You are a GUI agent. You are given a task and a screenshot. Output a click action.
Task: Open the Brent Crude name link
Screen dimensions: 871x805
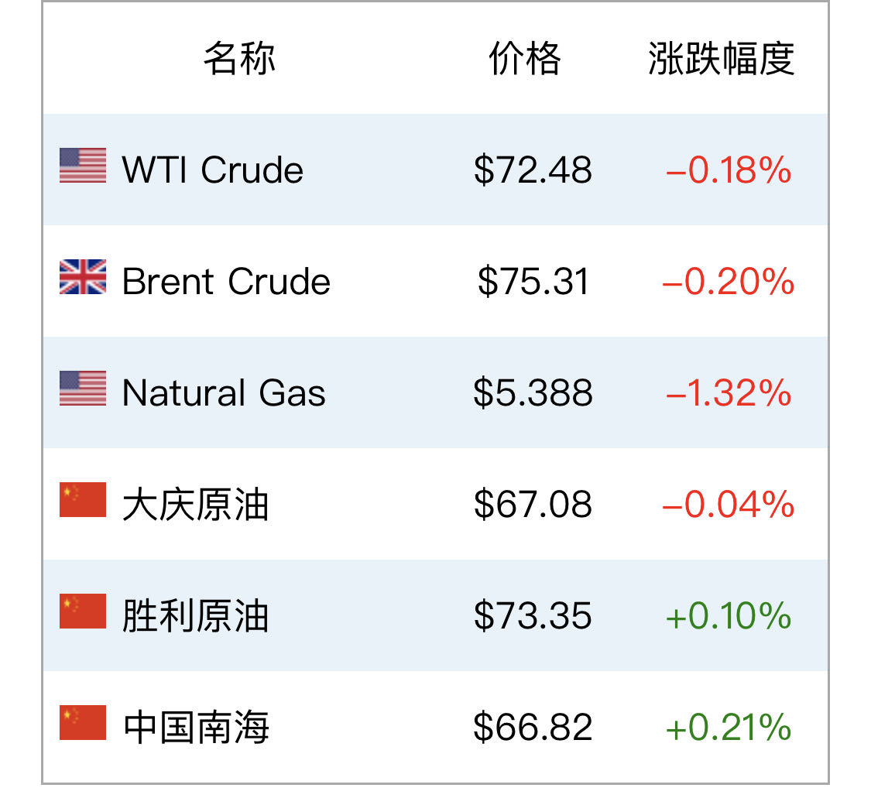click(x=226, y=282)
